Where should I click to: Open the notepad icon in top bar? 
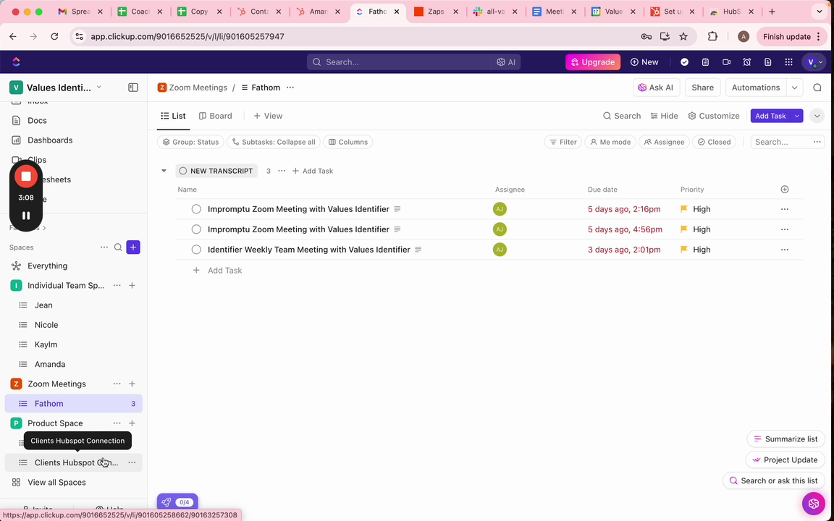click(x=705, y=62)
